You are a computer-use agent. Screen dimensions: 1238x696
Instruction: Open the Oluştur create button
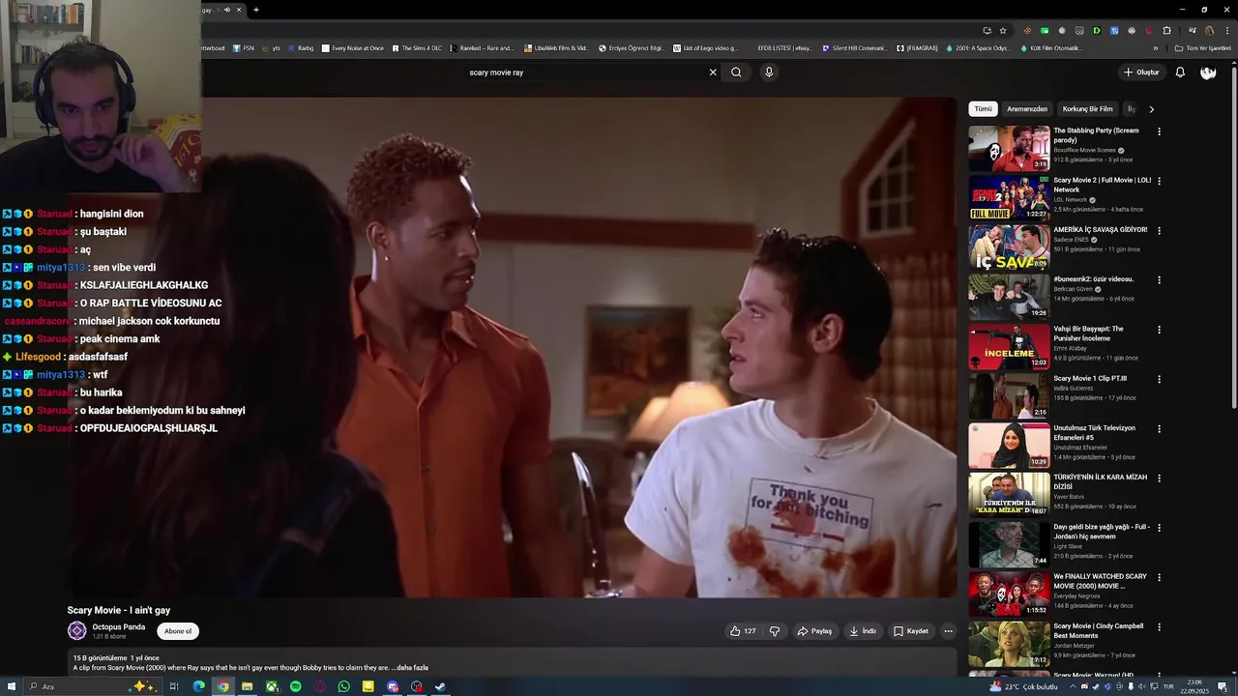tap(1141, 72)
